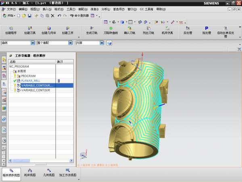Click the cube icon beside the 内部 filter

click(109, 43)
